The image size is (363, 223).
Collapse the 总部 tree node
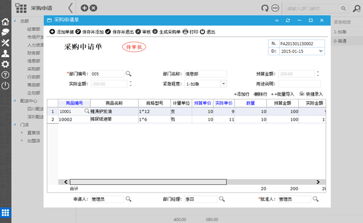click(15, 21)
